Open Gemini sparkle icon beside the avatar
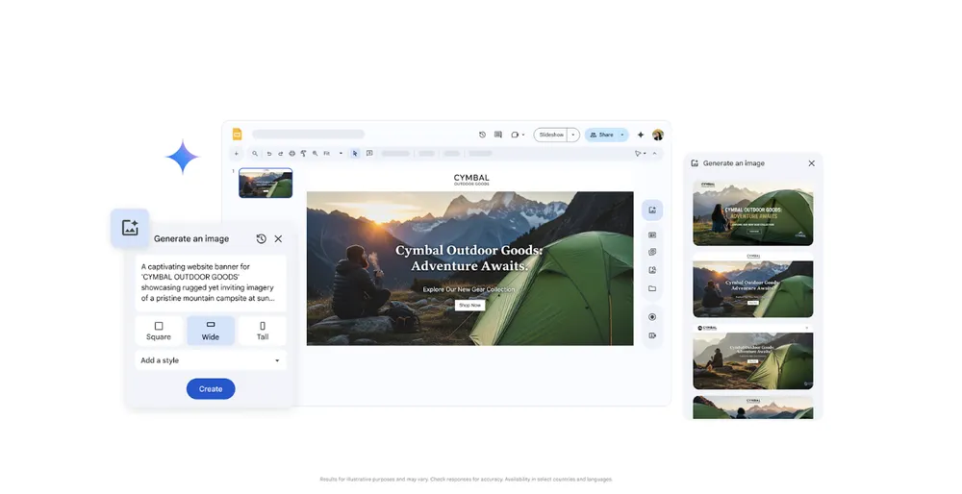 point(641,135)
